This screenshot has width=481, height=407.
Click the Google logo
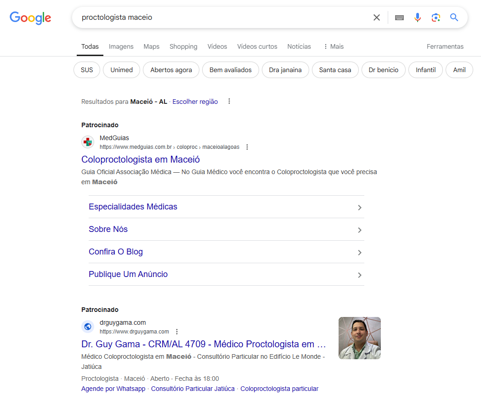30,18
